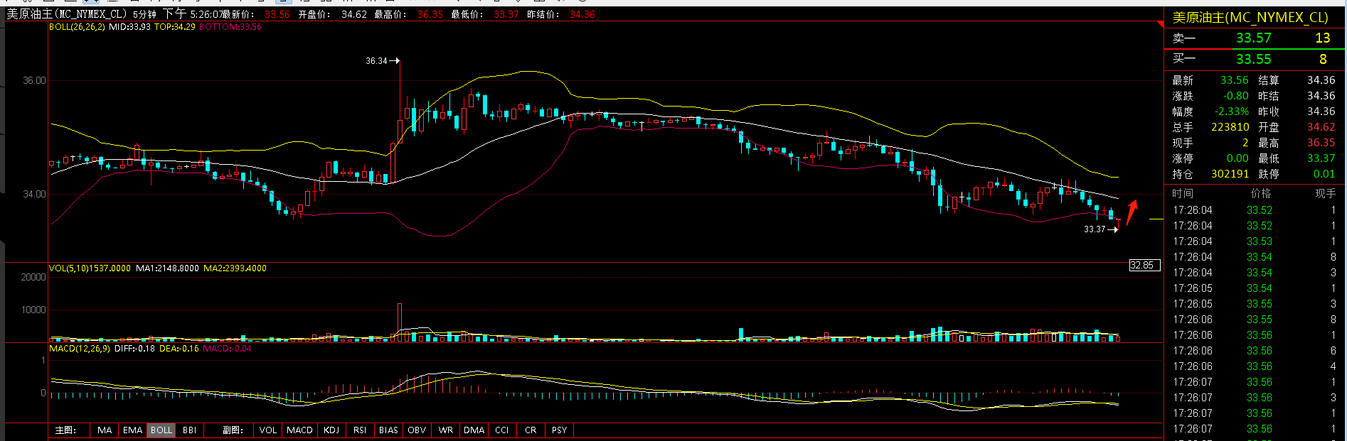Show the BIAS sub-chart indicator

click(x=388, y=430)
